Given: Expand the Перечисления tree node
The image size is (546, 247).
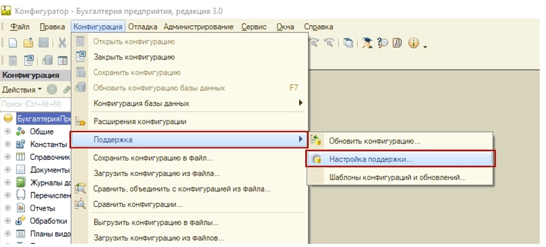Looking at the screenshot, I should pyautogui.click(x=8, y=195).
